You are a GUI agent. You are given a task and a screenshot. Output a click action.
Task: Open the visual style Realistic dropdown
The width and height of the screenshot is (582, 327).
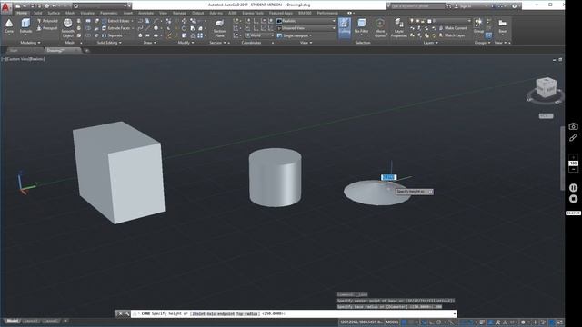[x=306, y=21]
